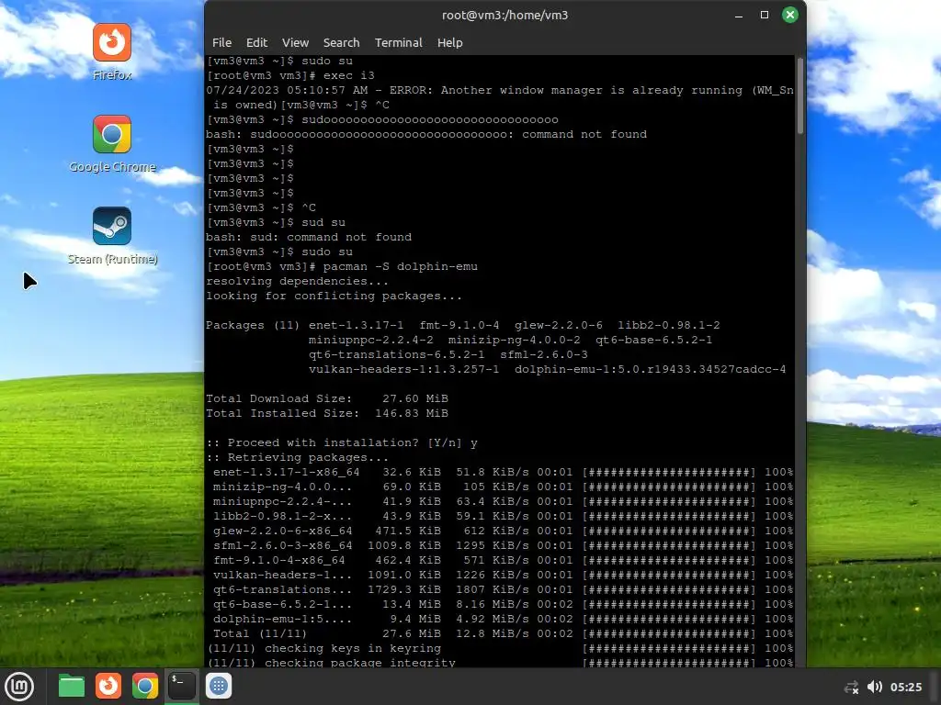Click the 'Retrieving packages...' line

coord(297,457)
